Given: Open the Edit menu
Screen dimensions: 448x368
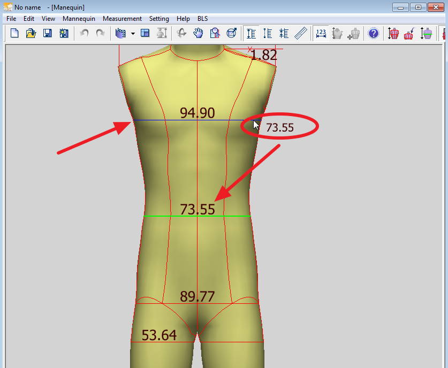Looking at the screenshot, I should click(28, 19).
